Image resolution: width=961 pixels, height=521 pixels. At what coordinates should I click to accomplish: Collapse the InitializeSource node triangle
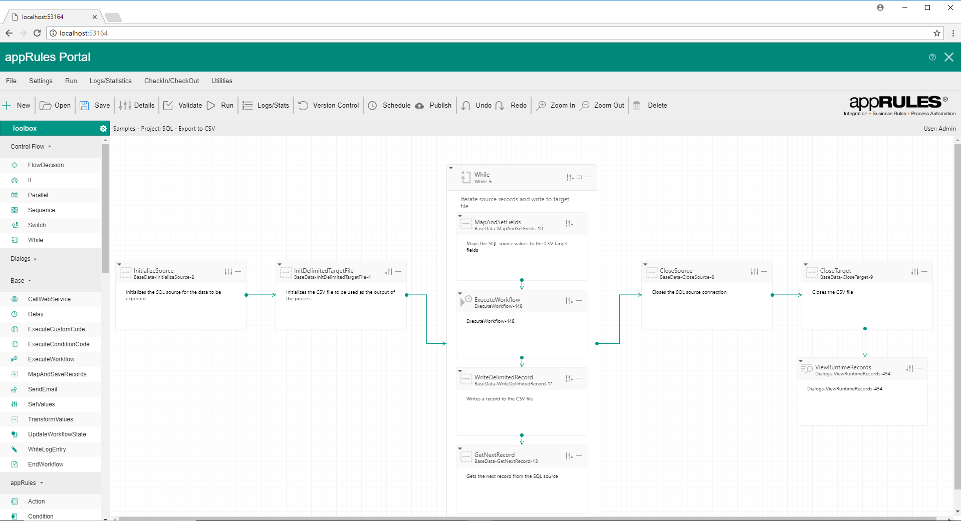[119, 264]
